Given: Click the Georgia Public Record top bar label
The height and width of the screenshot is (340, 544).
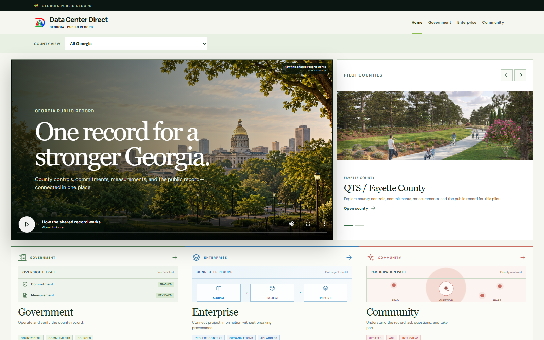Looking at the screenshot, I should (67, 6).
